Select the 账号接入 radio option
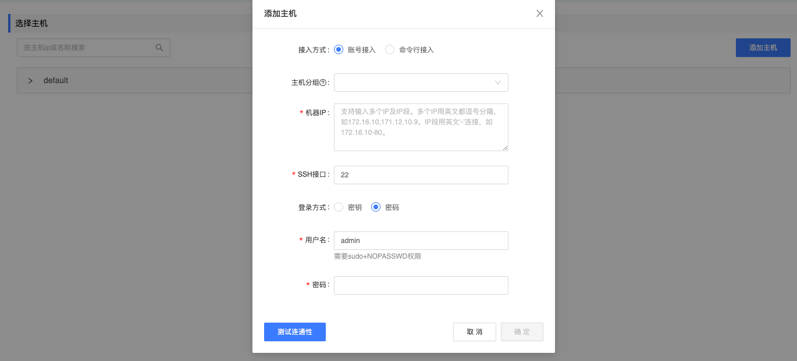 (x=339, y=50)
